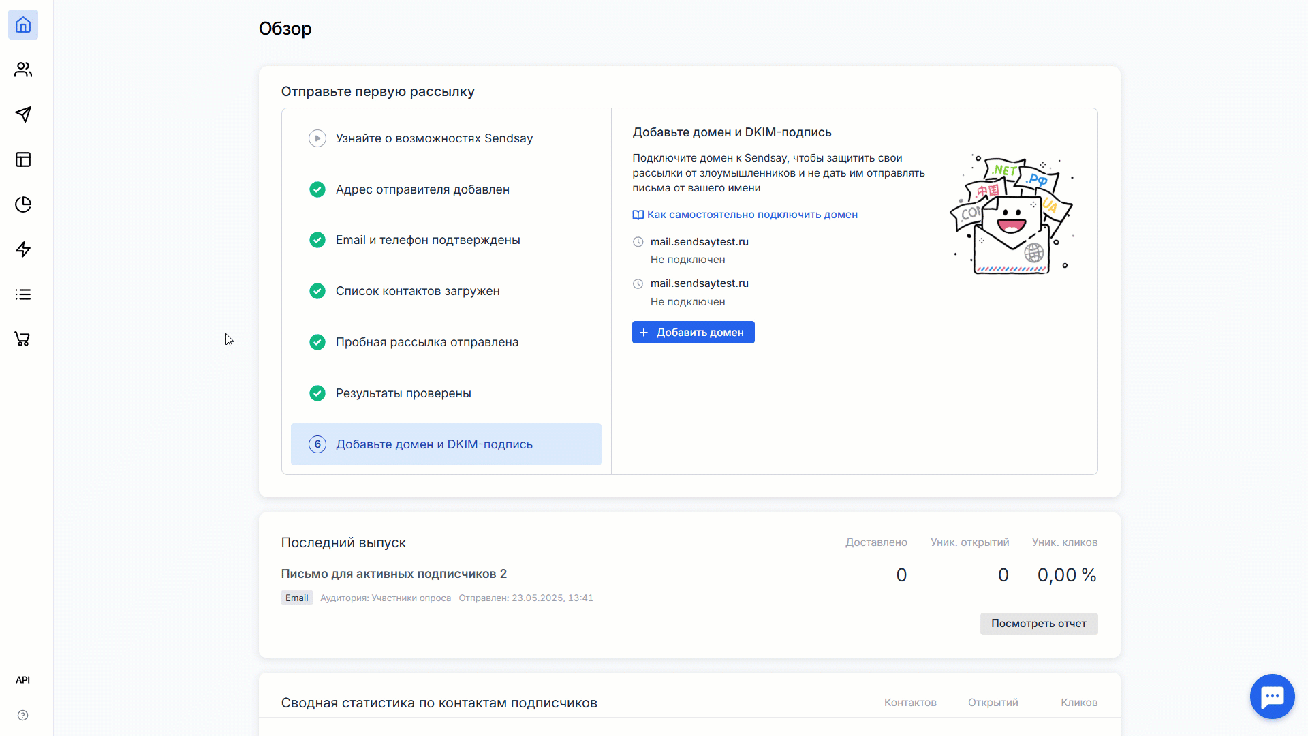Screen dimensions: 1308x736
Task: Open the home overview sidebar icon
Action: [23, 25]
